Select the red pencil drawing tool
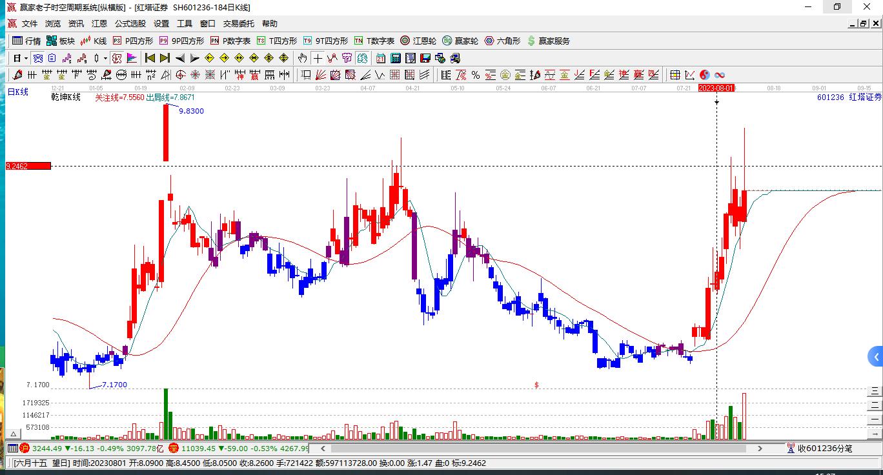883x475 pixels. pos(17,75)
